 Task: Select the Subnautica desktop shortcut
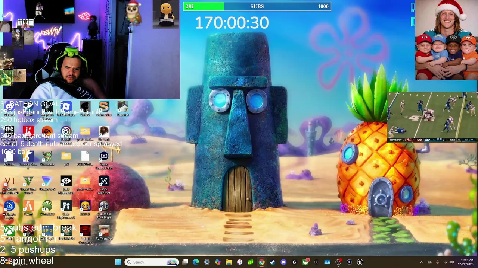coord(104,109)
